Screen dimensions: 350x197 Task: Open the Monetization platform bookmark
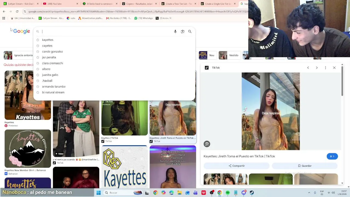[x=91, y=18]
